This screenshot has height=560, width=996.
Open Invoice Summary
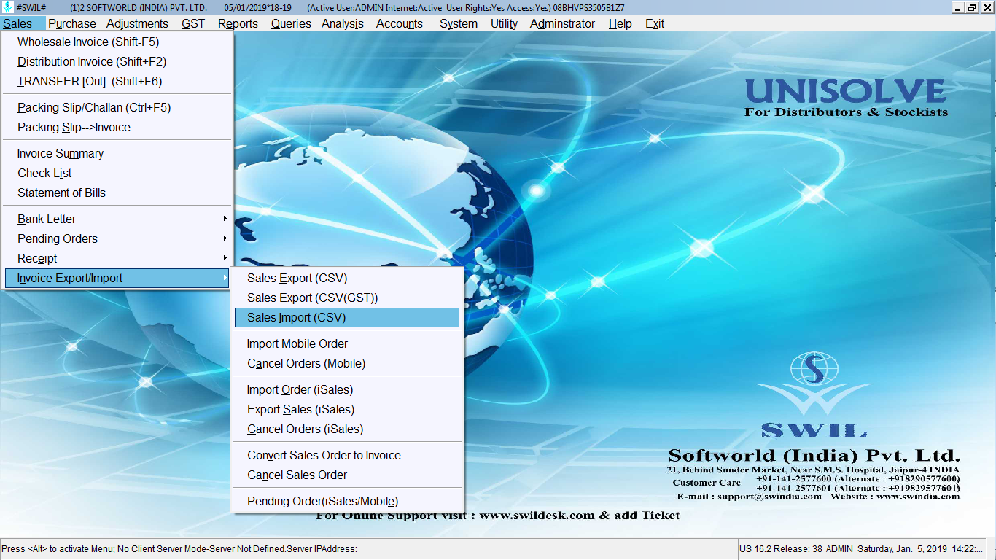(117, 154)
